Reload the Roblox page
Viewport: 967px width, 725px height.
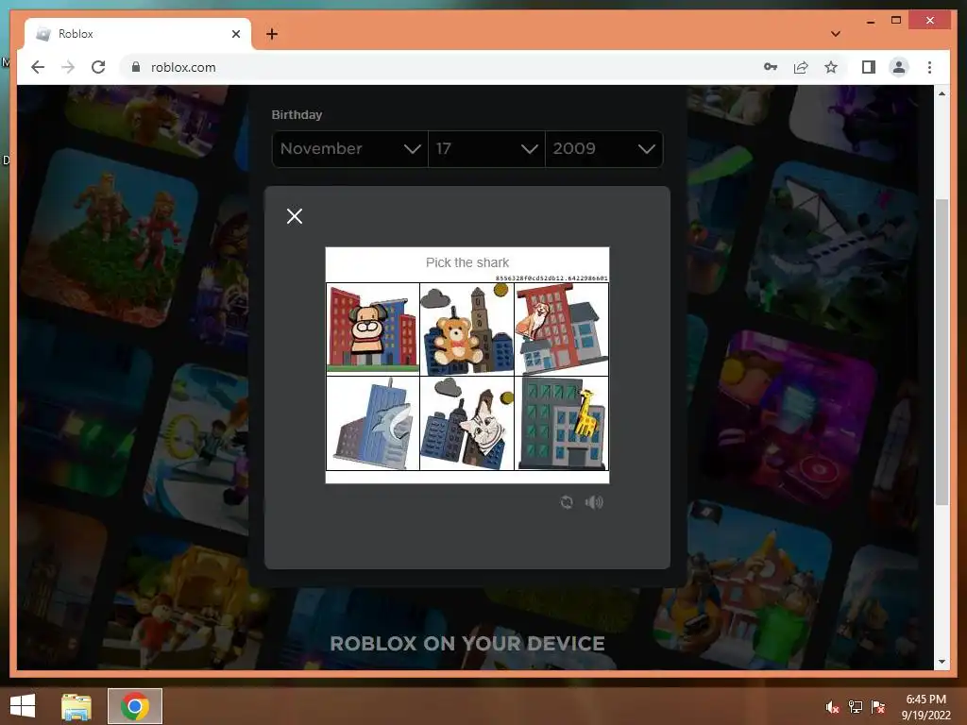(98, 67)
